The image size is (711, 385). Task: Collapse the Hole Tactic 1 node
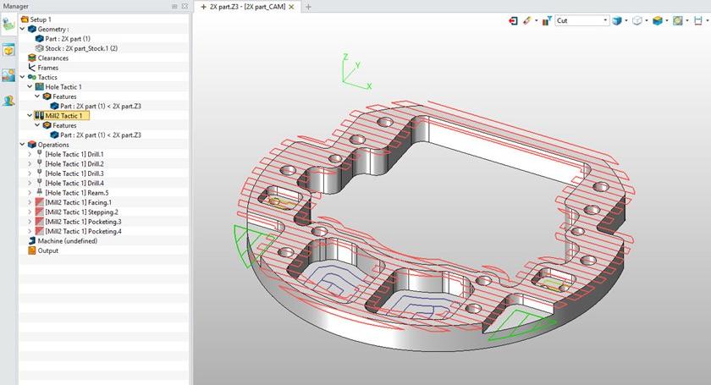tap(30, 86)
